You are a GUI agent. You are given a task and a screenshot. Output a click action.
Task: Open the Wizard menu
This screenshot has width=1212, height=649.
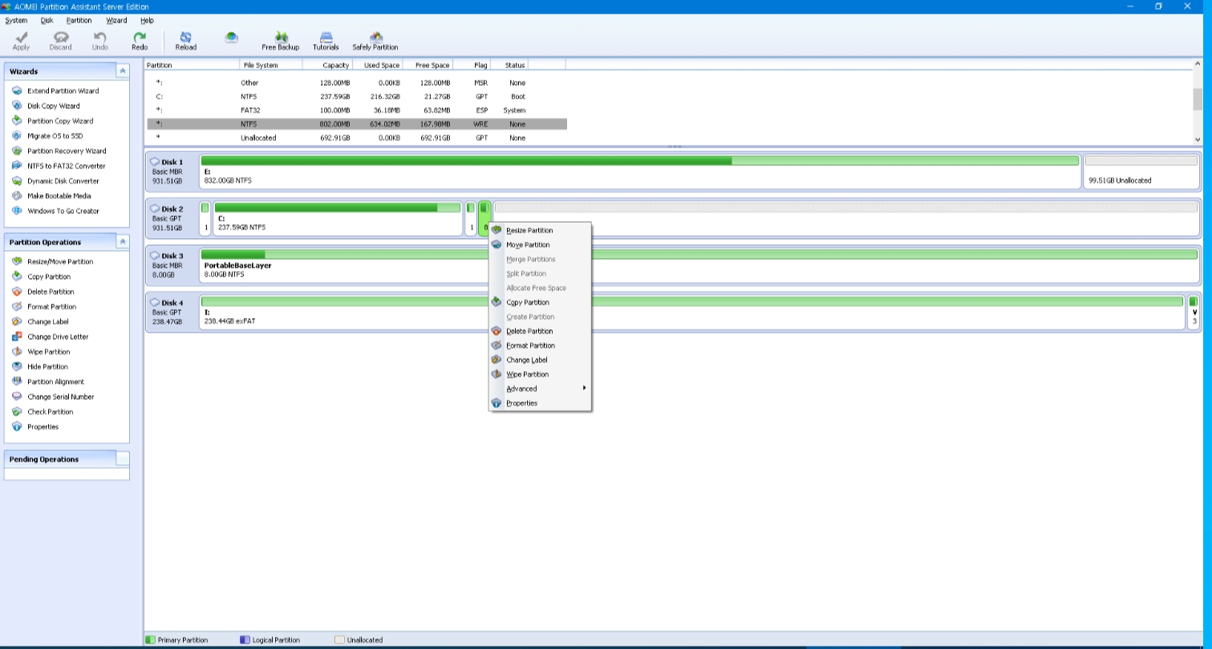click(x=116, y=20)
